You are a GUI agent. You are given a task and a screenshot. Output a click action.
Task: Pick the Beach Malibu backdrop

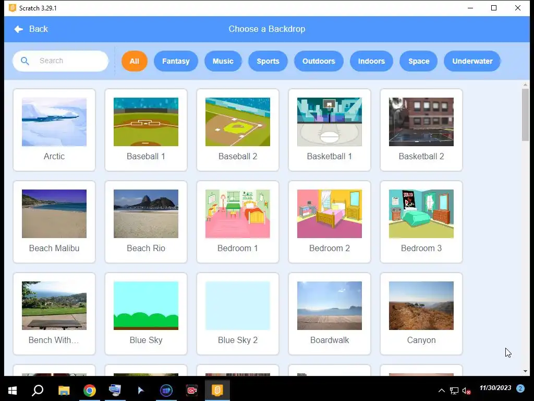[x=54, y=222]
